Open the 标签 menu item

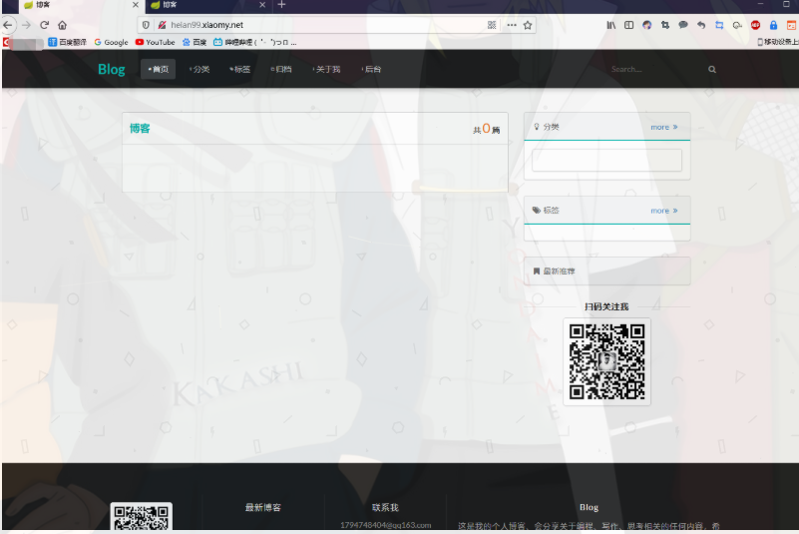(240, 69)
